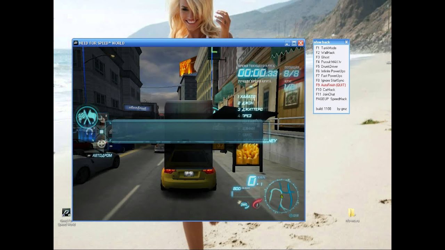Click the radar waves power-up icon
445x250 pixels.
pos(113,132)
